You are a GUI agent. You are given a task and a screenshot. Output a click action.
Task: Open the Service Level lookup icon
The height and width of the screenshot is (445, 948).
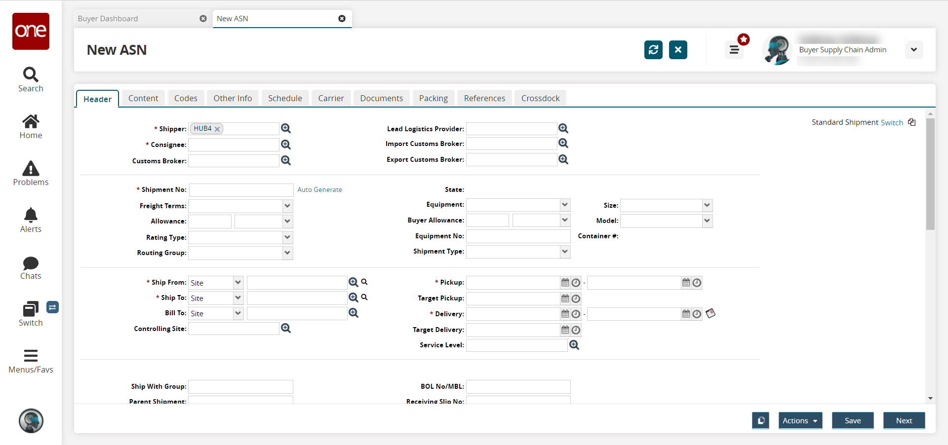click(574, 345)
